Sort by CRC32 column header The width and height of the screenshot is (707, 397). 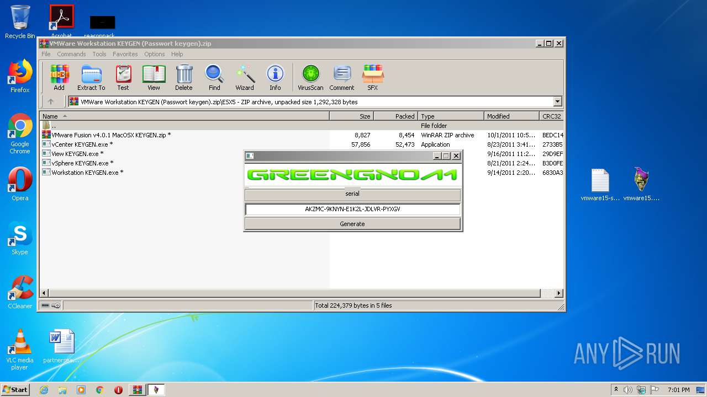(551, 116)
